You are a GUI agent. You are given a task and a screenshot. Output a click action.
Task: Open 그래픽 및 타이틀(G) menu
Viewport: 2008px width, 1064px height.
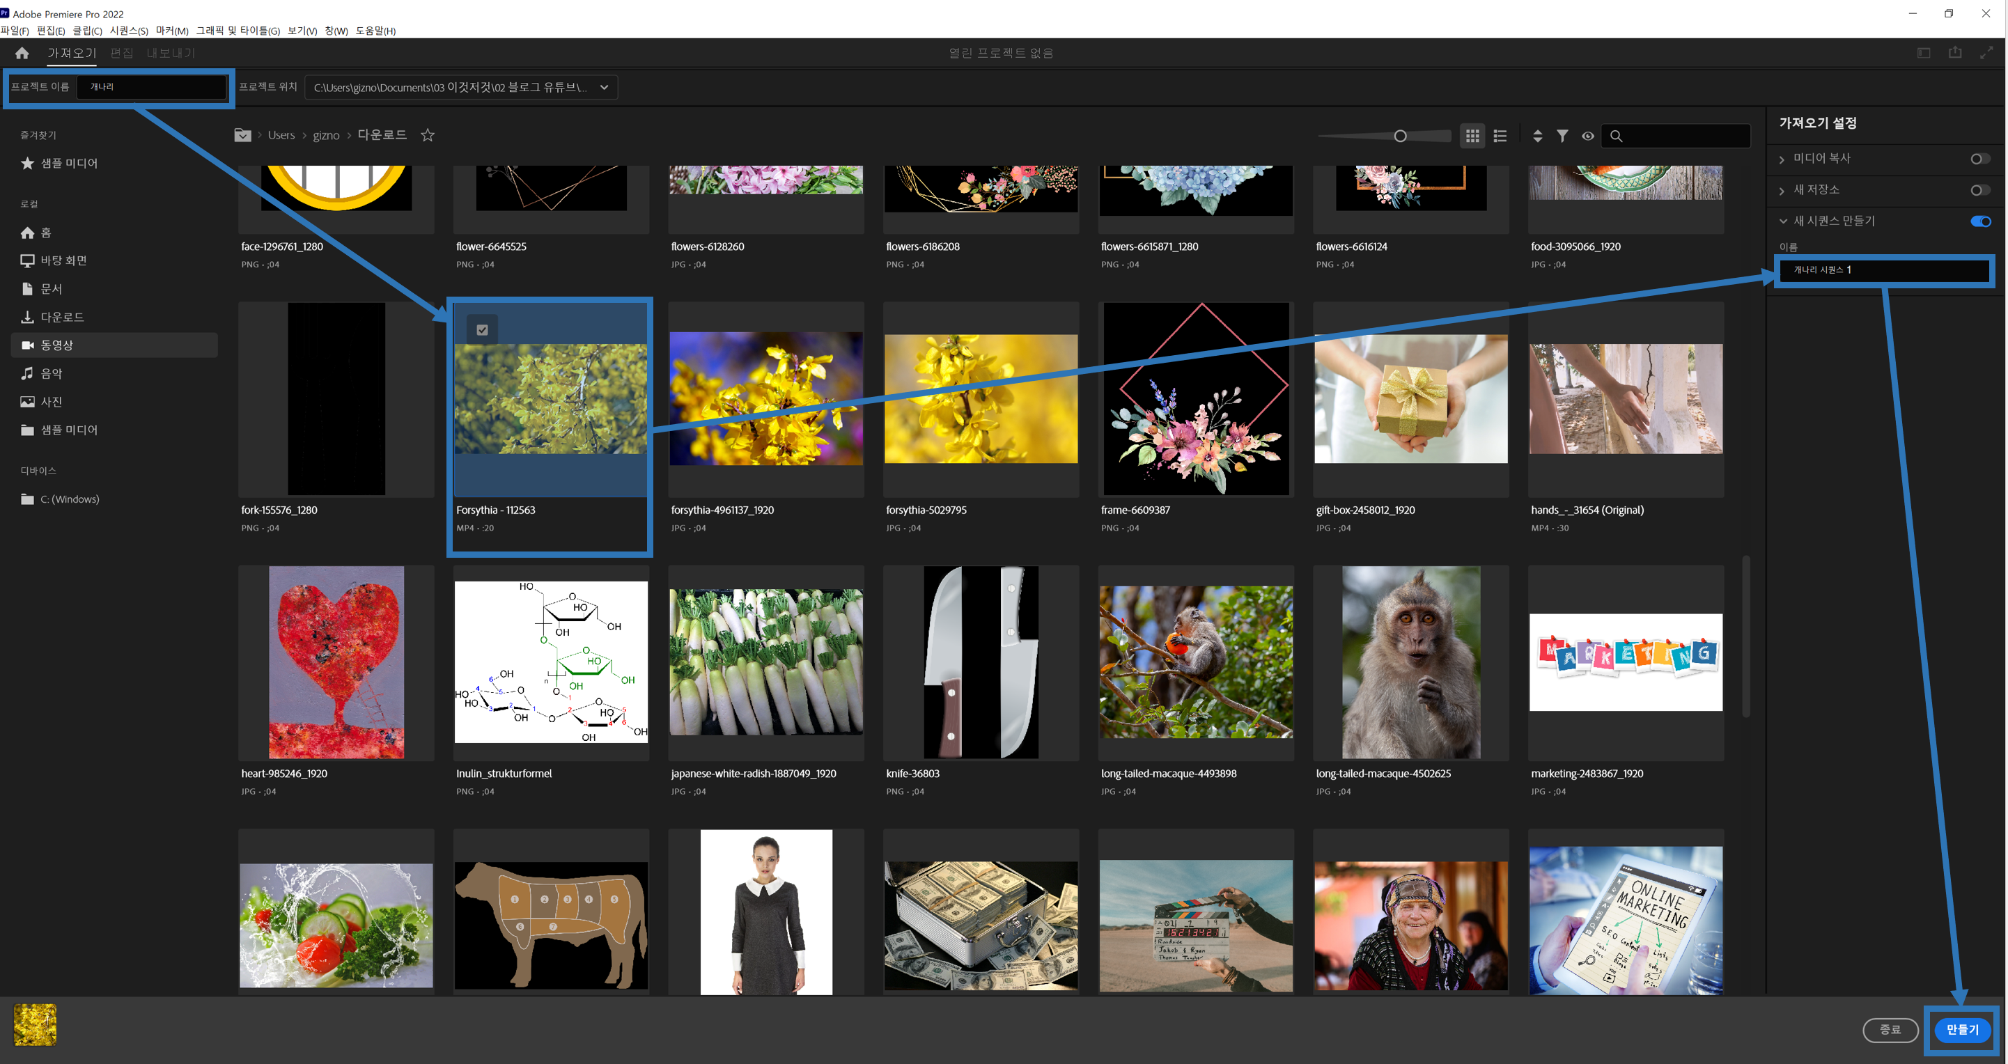coord(238,31)
